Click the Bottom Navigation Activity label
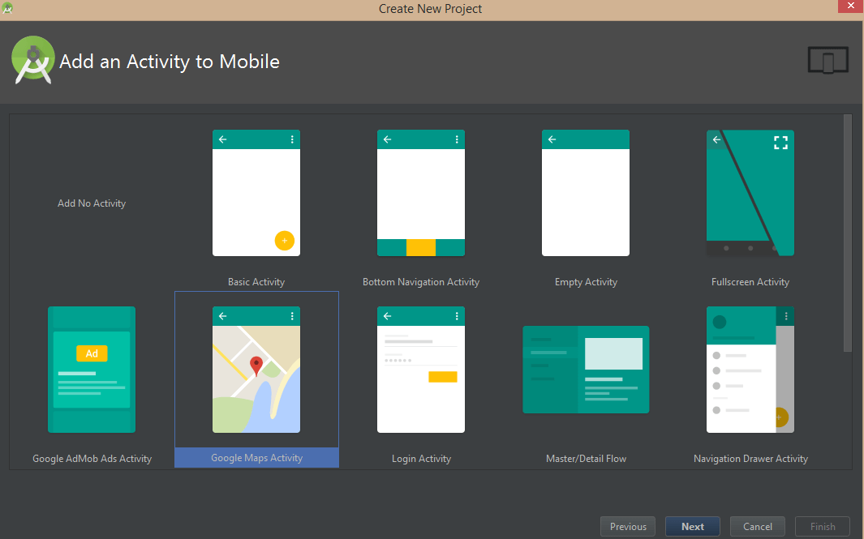 click(421, 282)
